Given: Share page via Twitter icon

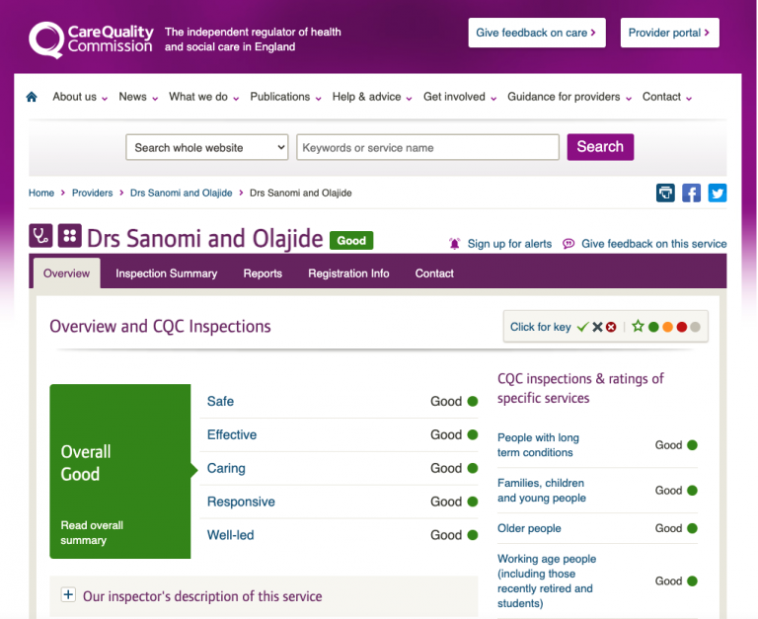Looking at the screenshot, I should pyautogui.click(x=718, y=193).
